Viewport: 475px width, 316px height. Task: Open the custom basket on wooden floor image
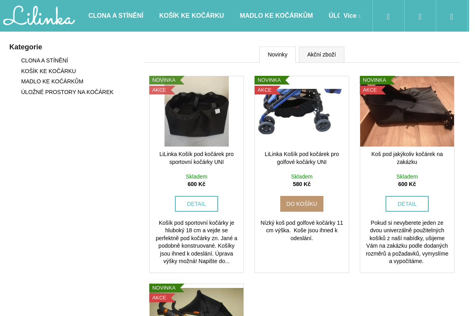[x=407, y=111]
